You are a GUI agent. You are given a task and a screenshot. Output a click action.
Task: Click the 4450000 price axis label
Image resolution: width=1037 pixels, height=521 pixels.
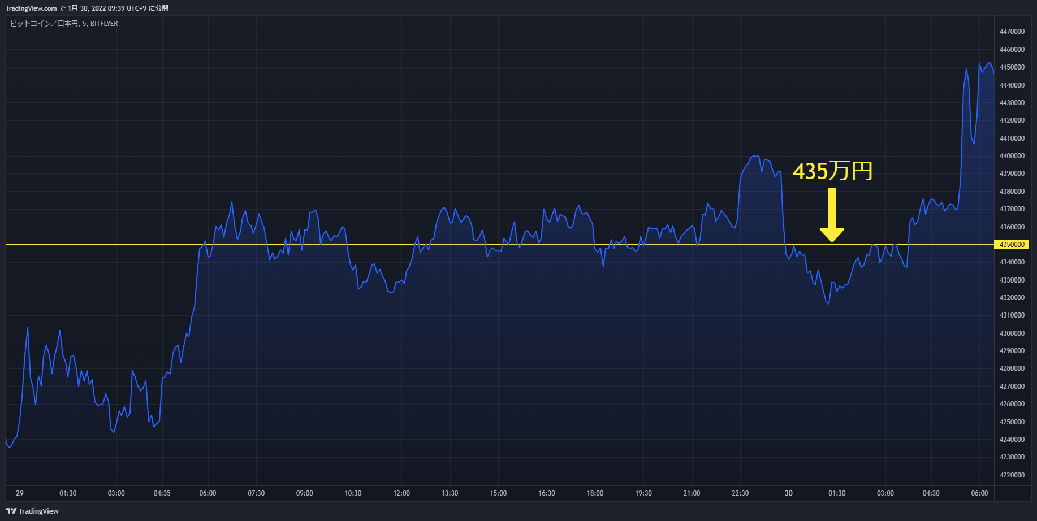point(1012,67)
